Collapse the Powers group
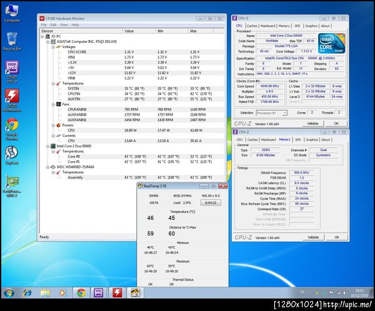This screenshot has height=311, width=375. coord(53,125)
